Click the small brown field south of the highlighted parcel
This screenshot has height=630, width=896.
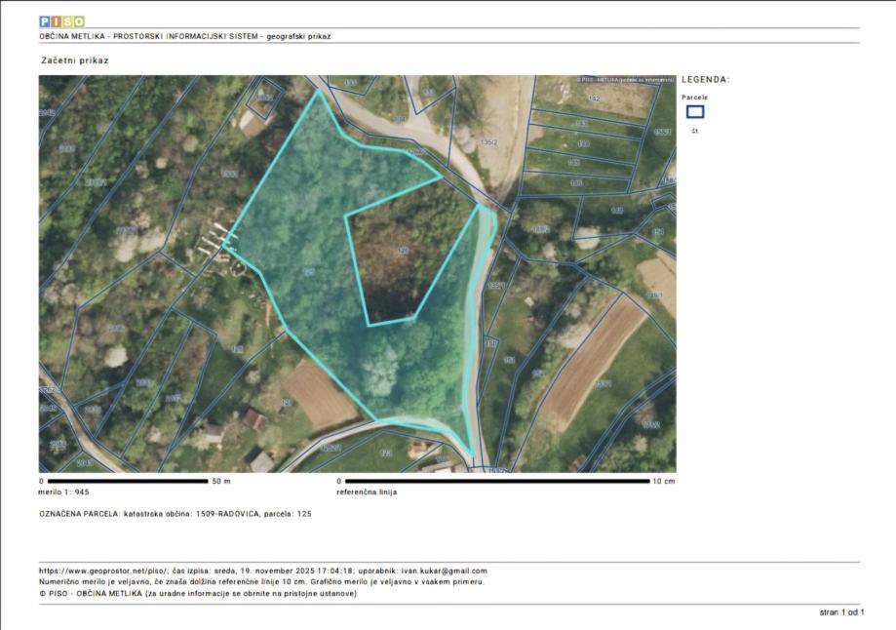318,394
